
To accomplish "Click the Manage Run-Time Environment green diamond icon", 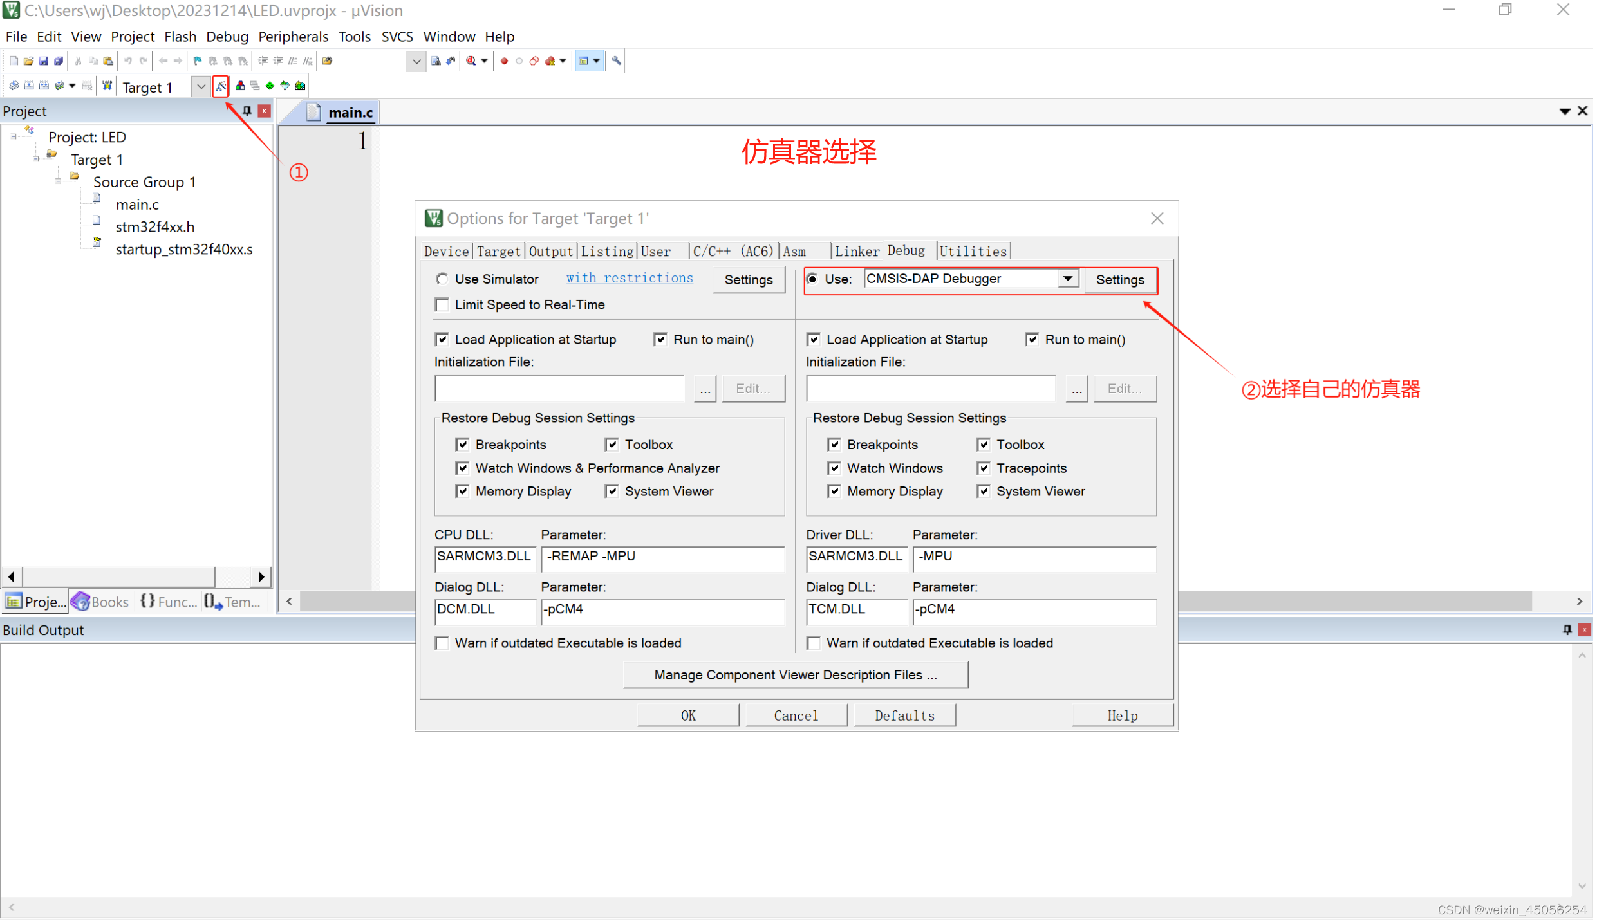I will (x=270, y=86).
